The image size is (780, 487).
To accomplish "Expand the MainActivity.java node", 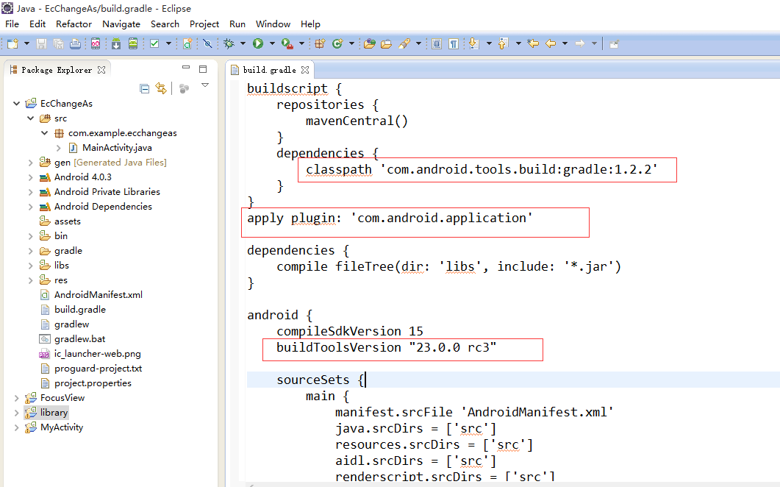I will (x=59, y=148).
